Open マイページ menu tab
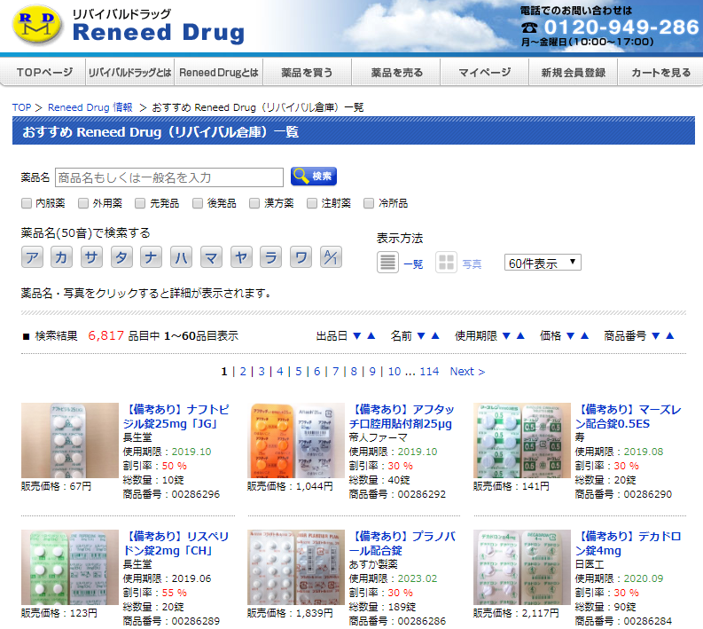 tap(485, 72)
